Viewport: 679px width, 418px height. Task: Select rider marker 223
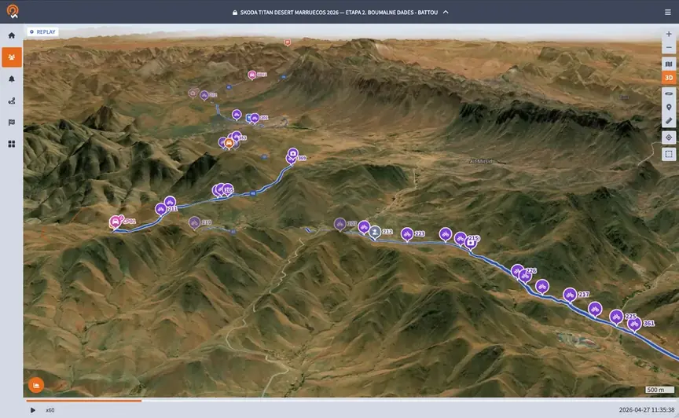(x=407, y=234)
